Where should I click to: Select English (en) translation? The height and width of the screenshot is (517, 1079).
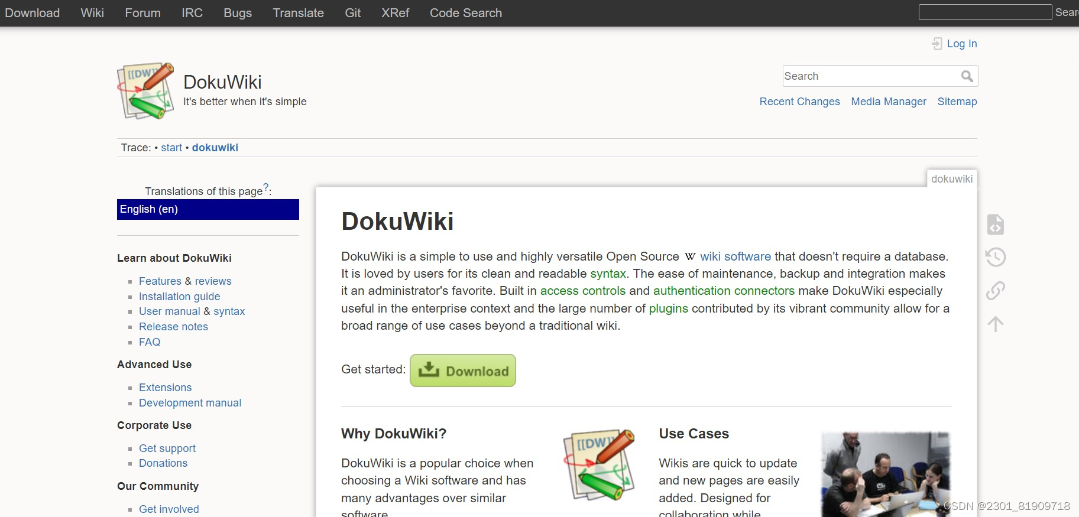[x=208, y=209]
